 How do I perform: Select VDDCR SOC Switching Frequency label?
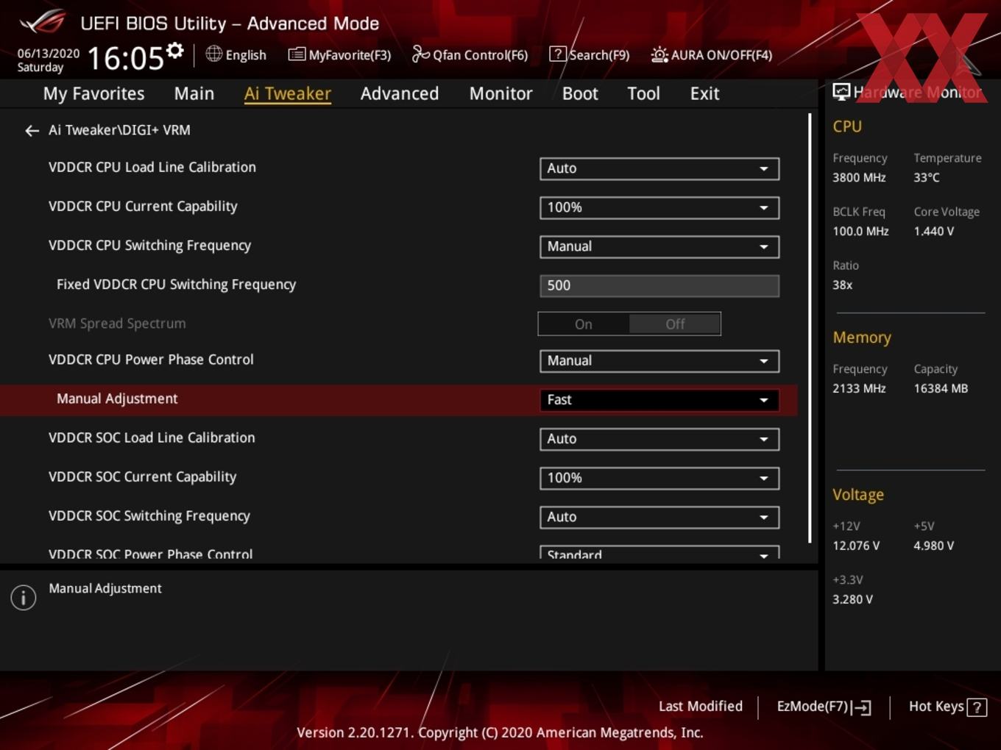149,515
